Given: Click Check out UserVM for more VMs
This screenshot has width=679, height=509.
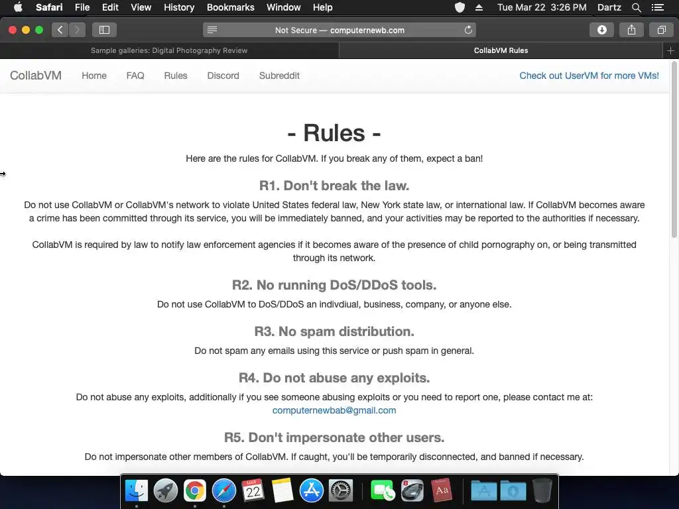Looking at the screenshot, I should (x=589, y=76).
